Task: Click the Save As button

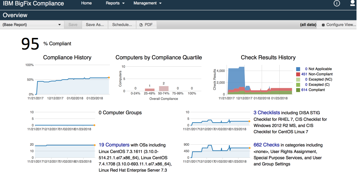Action: point(95,25)
